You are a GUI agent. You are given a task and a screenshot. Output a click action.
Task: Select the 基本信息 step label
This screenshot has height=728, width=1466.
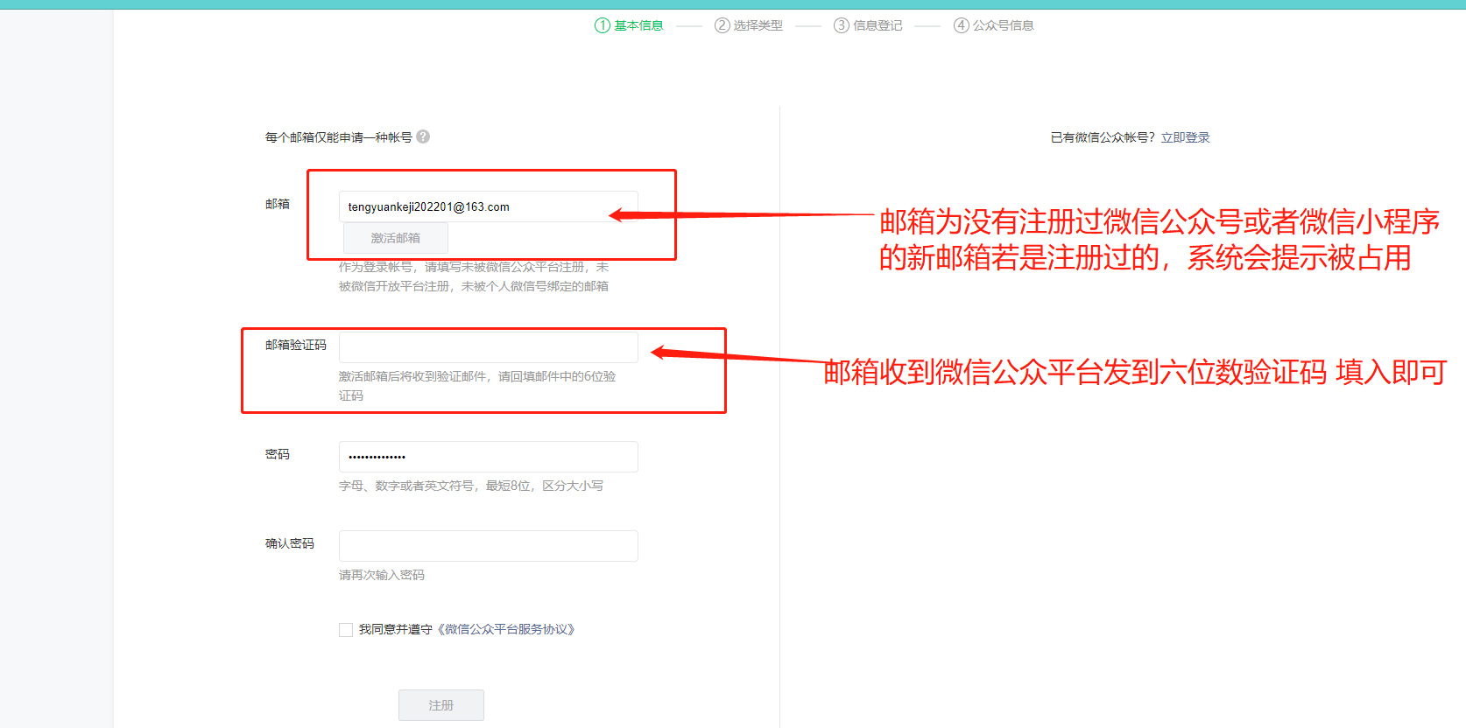pos(638,25)
